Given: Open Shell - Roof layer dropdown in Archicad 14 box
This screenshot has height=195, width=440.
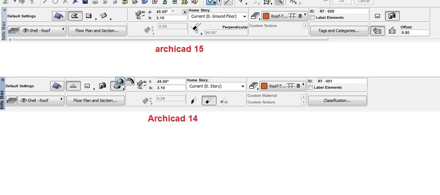Looking at the screenshot, I should (41, 101).
